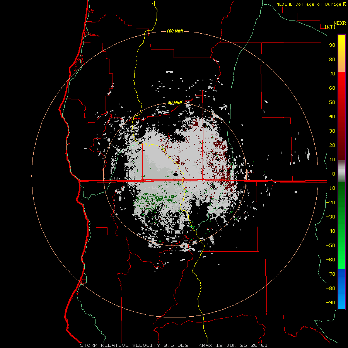This screenshot has height=348, width=348.
Task: Click the -30 value on the velocity scale
Action: [x=331, y=217]
